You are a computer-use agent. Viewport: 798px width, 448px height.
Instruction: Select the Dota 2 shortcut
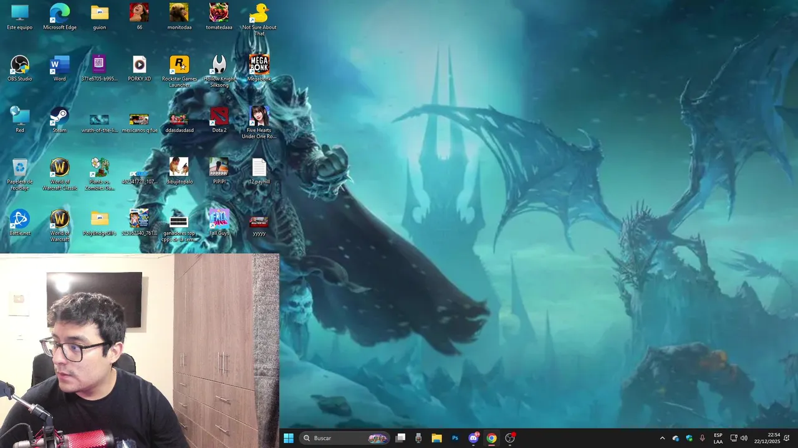[x=219, y=119]
